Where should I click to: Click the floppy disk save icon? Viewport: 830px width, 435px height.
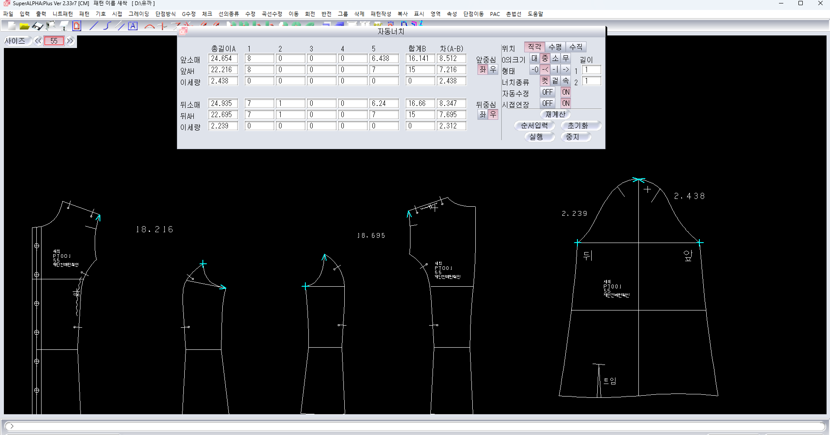point(38,26)
